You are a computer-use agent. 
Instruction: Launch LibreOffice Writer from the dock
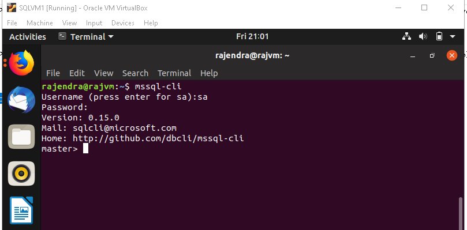coord(21,210)
